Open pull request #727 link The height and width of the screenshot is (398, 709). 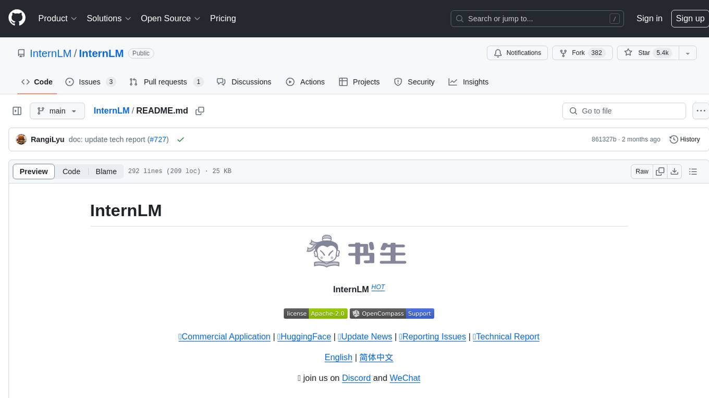coord(157,140)
